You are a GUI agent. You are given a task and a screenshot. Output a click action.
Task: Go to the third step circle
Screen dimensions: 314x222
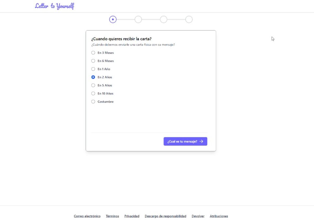coord(164,19)
